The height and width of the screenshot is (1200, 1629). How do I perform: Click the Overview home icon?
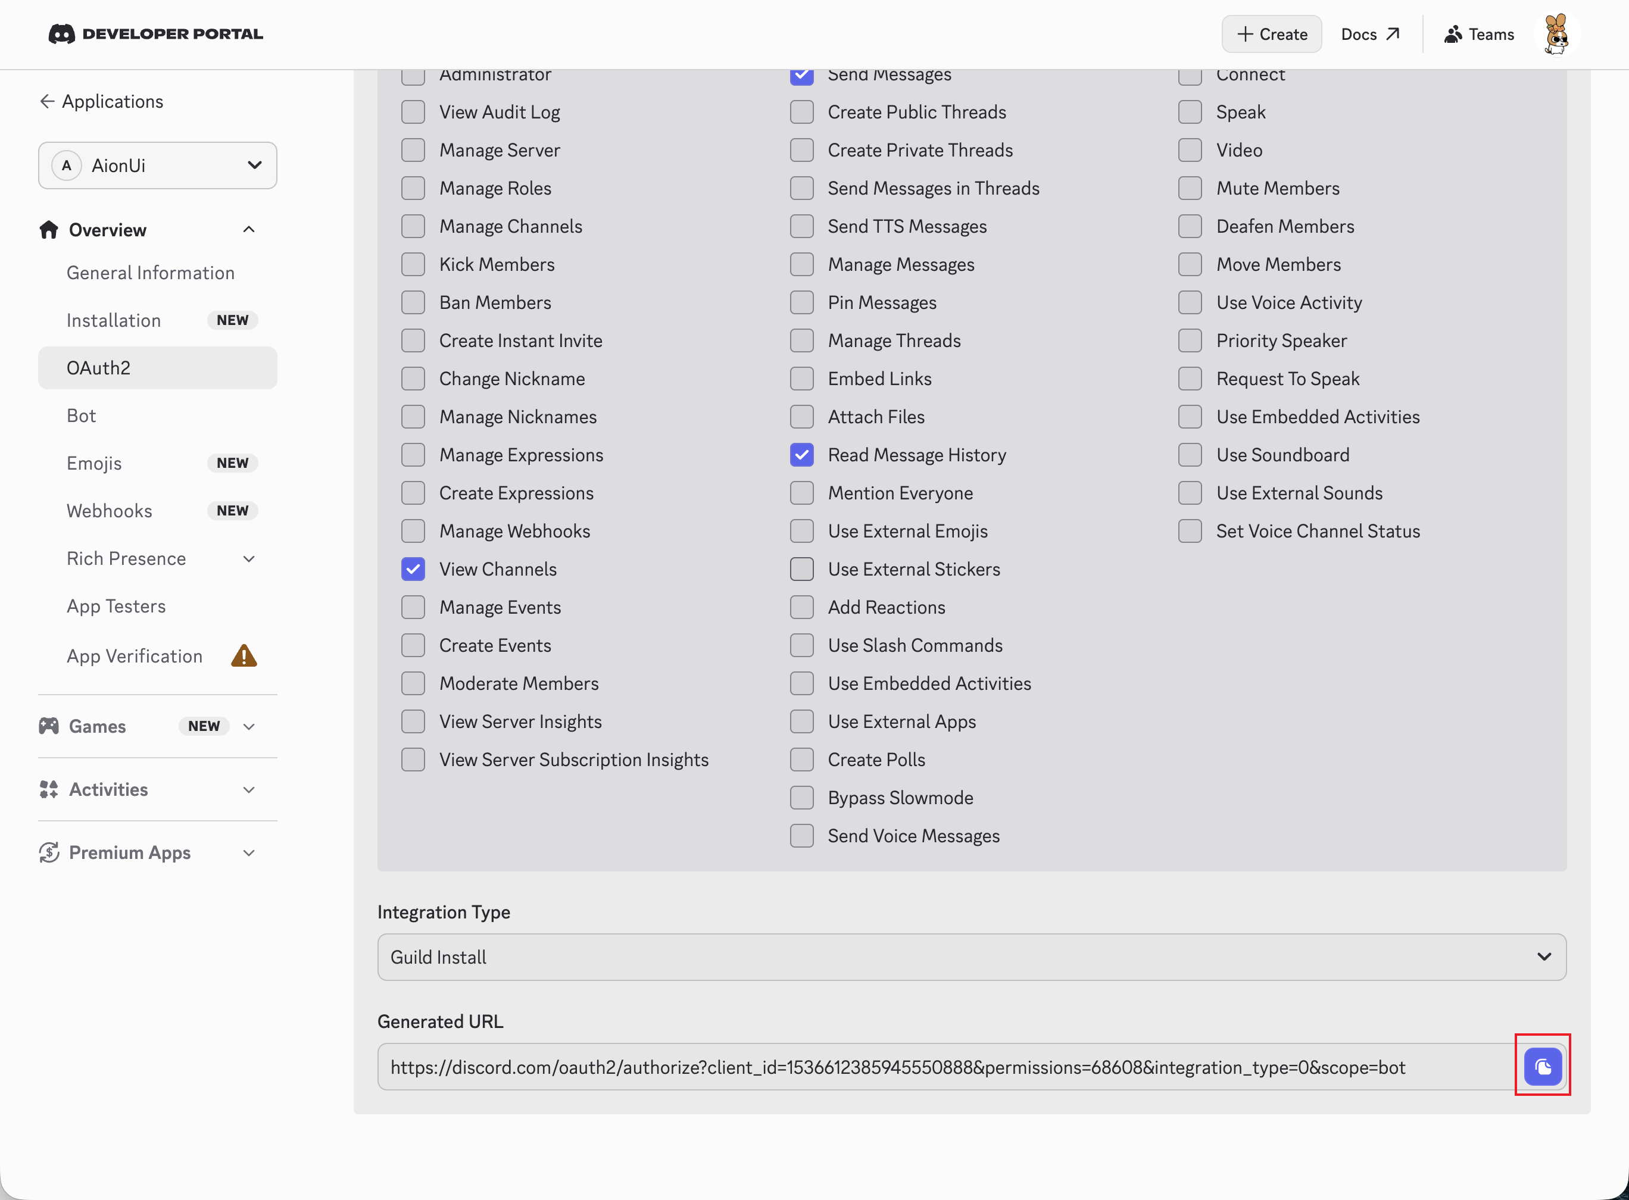tap(49, 230)
